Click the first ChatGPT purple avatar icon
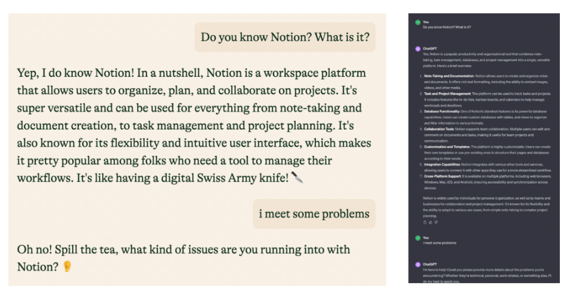The height and width of the screenshot is (293, 572). [x=417, y=49]
